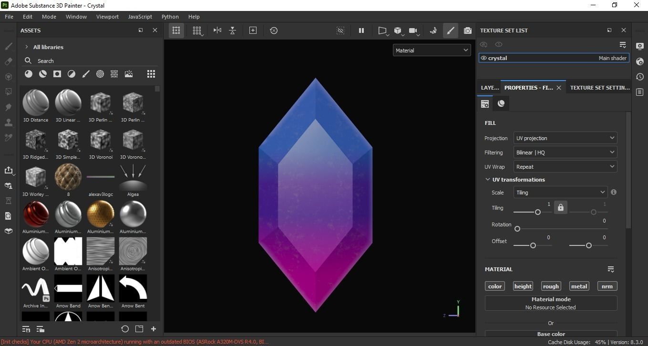Solo texture set eye icon
Screen dimensions: 648x346
coord(499,44)
